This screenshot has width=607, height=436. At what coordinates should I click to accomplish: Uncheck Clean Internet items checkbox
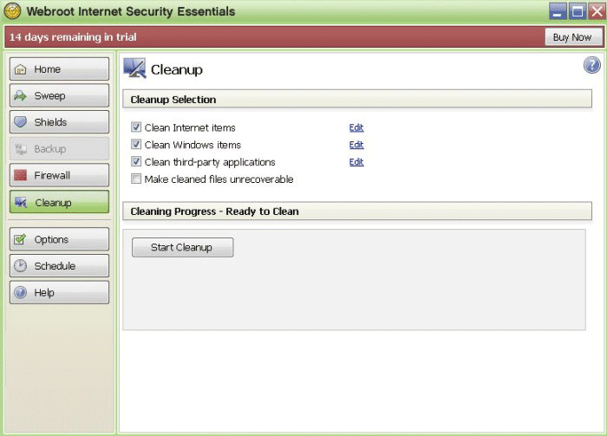[x=136, y=127]
